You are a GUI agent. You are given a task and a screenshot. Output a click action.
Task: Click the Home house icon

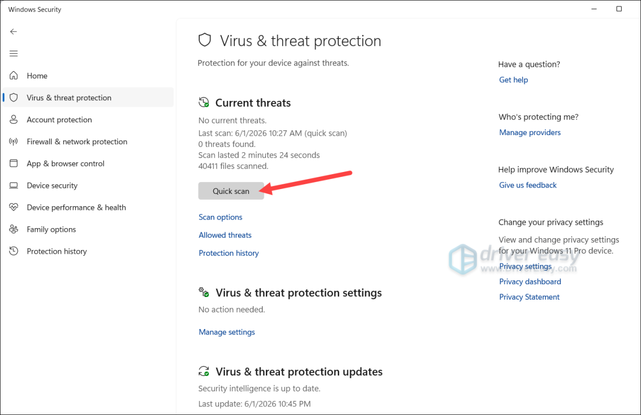tap(14, 76)
